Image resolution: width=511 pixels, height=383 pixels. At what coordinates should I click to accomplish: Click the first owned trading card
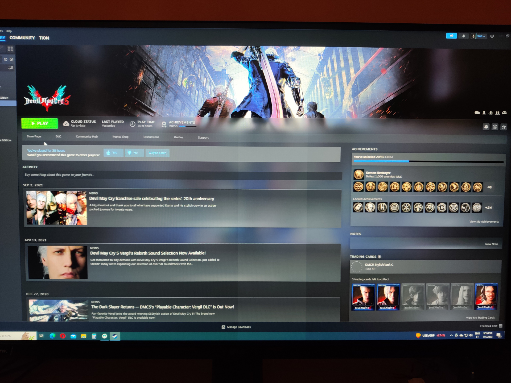click(363, 297)
